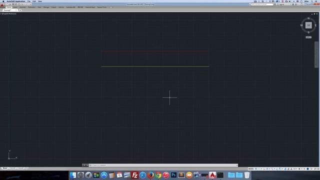Switch to the Output ribbon tab
Viewport: 320px width, 180px height.
click(53, 7)
